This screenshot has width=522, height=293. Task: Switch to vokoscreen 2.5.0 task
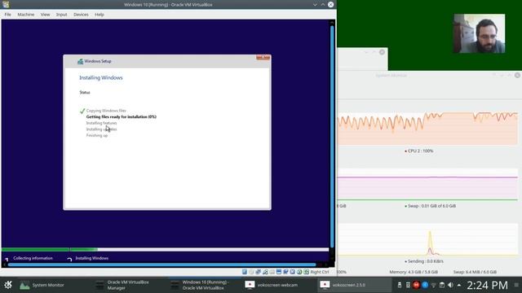tap(354, 285)
